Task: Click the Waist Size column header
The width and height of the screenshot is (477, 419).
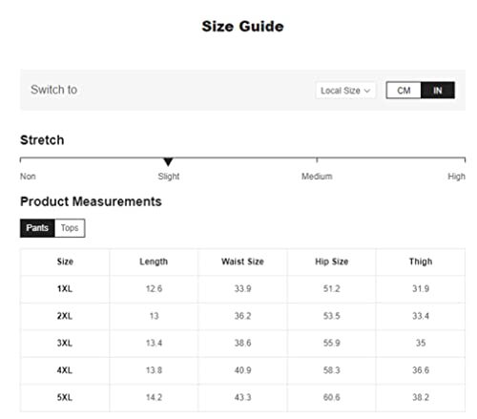Action: tap(242, 262)
